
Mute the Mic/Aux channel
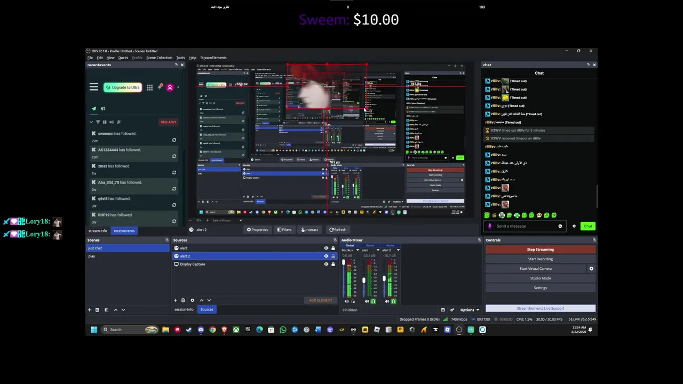point(346,301)
